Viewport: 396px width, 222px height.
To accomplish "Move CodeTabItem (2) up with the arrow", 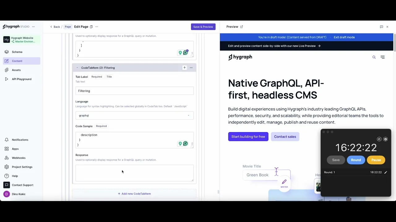I will pos(184,68).
